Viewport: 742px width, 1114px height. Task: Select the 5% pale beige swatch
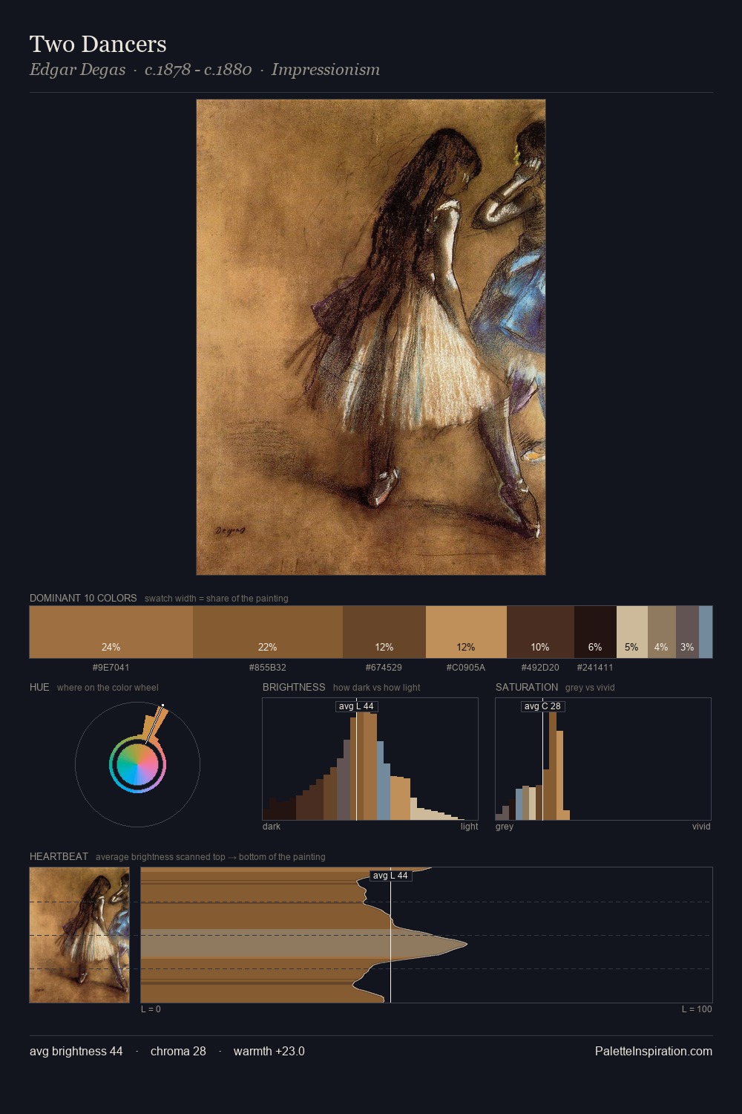pyautogui.click(x=632, y=632)
